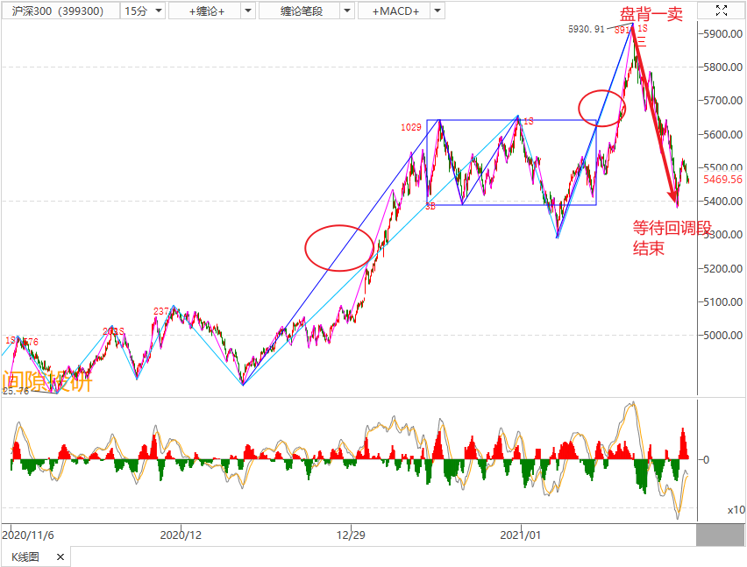
Task: Click the 盘背一卖 annotation text
Action: click(651, 15)
